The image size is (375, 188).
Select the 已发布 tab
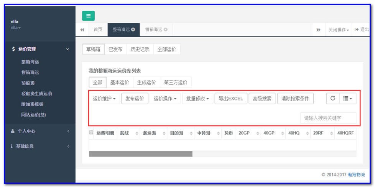coord(115,49)
